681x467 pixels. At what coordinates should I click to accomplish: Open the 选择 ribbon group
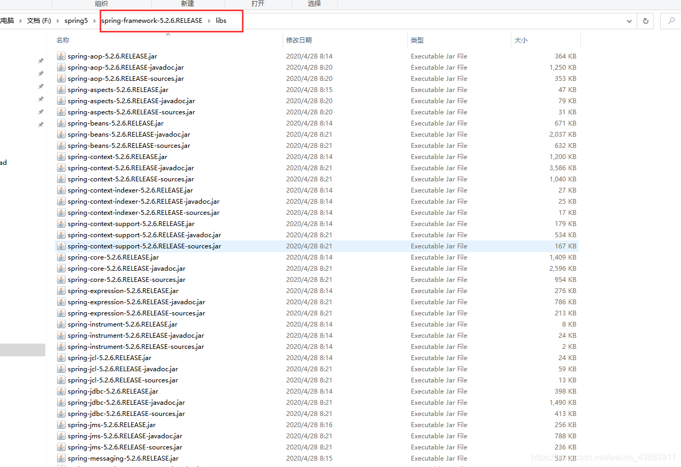click(314, 4)
